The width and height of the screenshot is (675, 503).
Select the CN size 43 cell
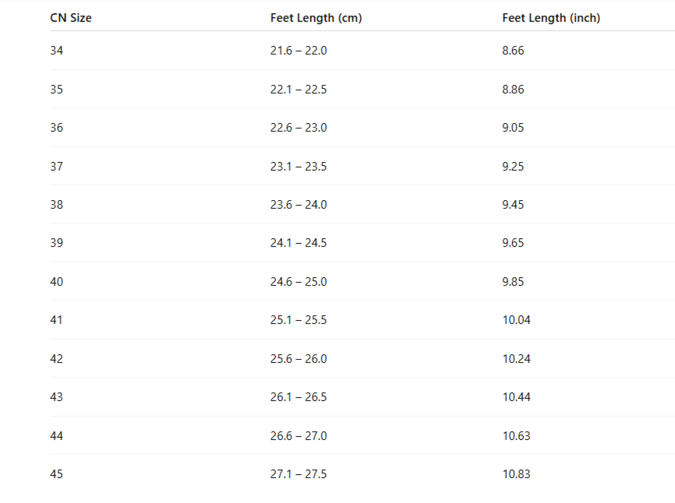pyautogui.click(x=57, y=397)
